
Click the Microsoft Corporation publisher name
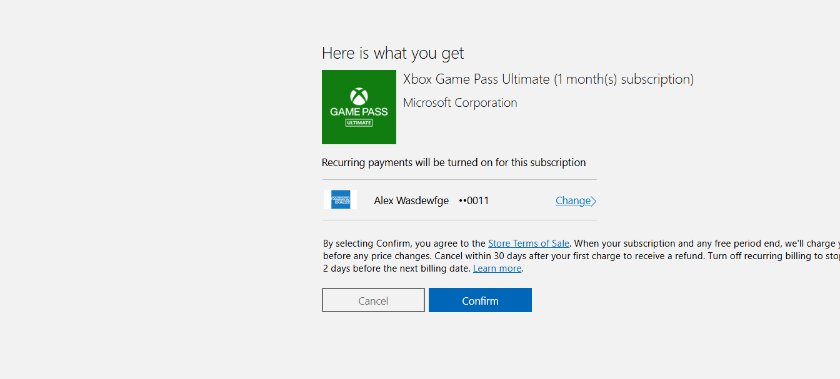coord(460,102)
